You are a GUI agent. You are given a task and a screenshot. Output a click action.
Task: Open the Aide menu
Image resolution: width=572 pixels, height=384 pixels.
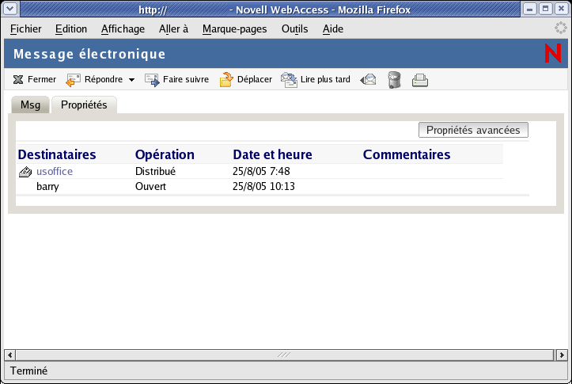pos(333,29)
